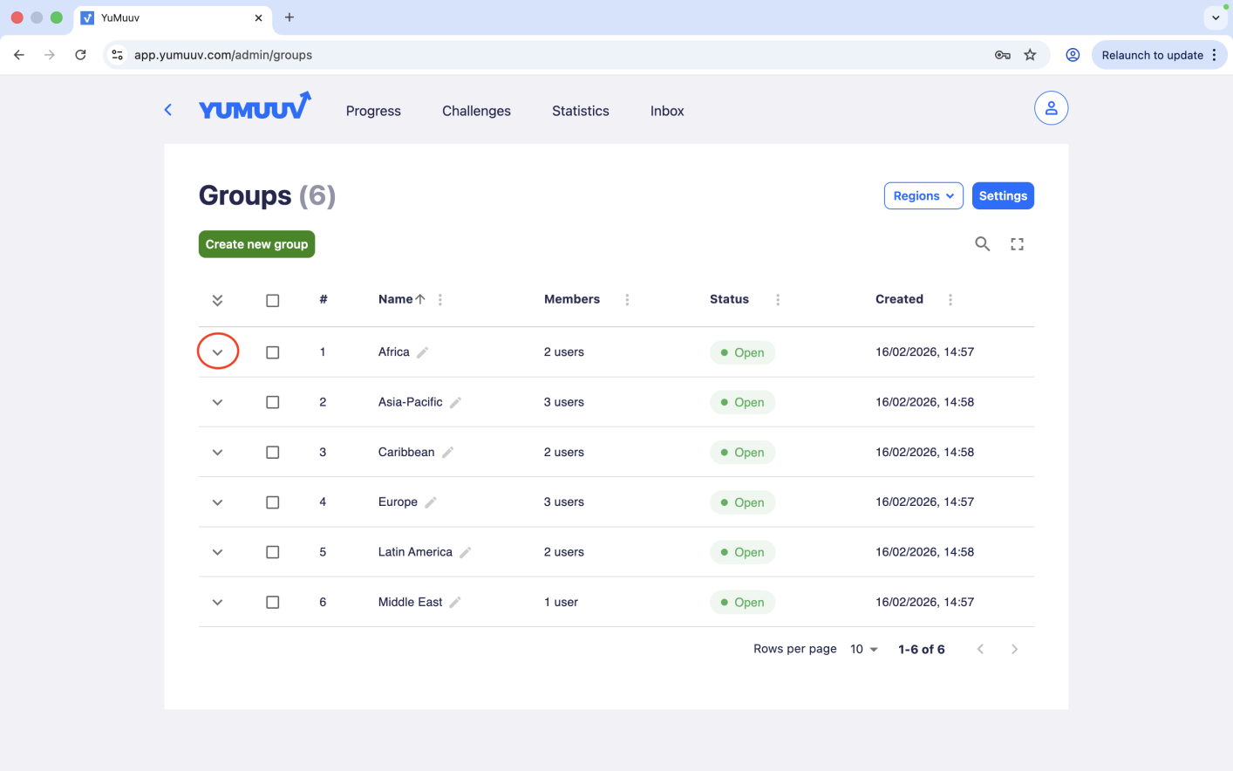Go to the Challenges tab
The width and height of the screenshot is (1233, 771).
pos(476,111)
